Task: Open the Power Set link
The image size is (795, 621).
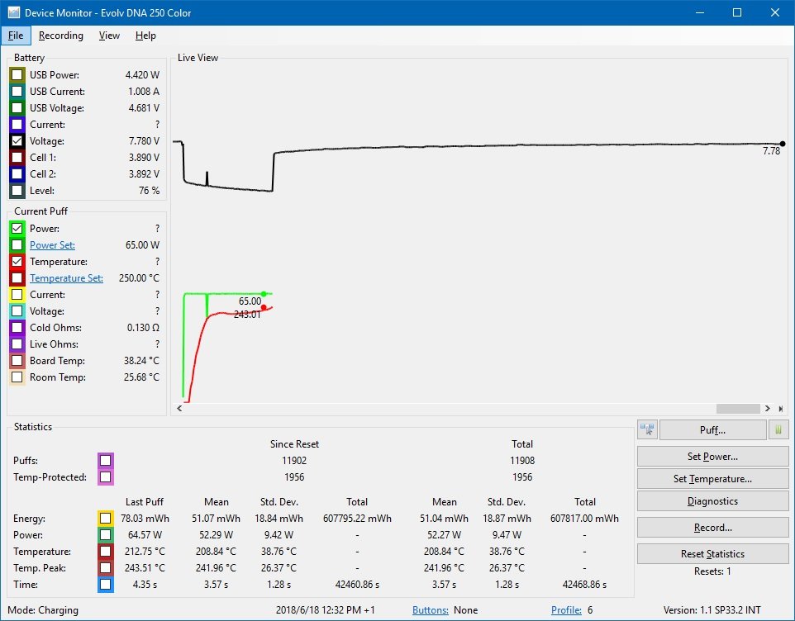Action: coord(52,245)
